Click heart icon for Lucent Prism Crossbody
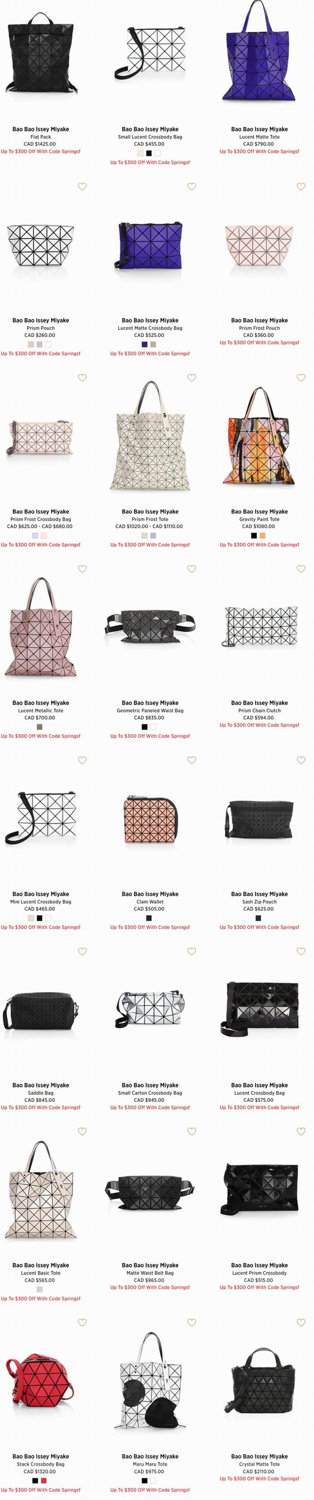Viewport: 314px width, 1500px height. (301, 1131)
